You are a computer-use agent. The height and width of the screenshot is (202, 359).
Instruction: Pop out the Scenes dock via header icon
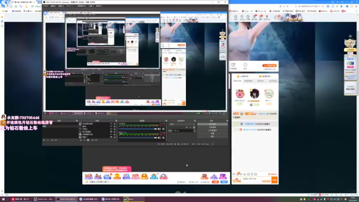(x=77, y=121)
